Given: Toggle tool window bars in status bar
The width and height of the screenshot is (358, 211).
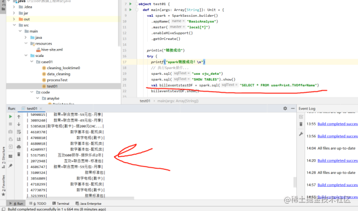Looking at the screenshot, I should coord(3,209).
